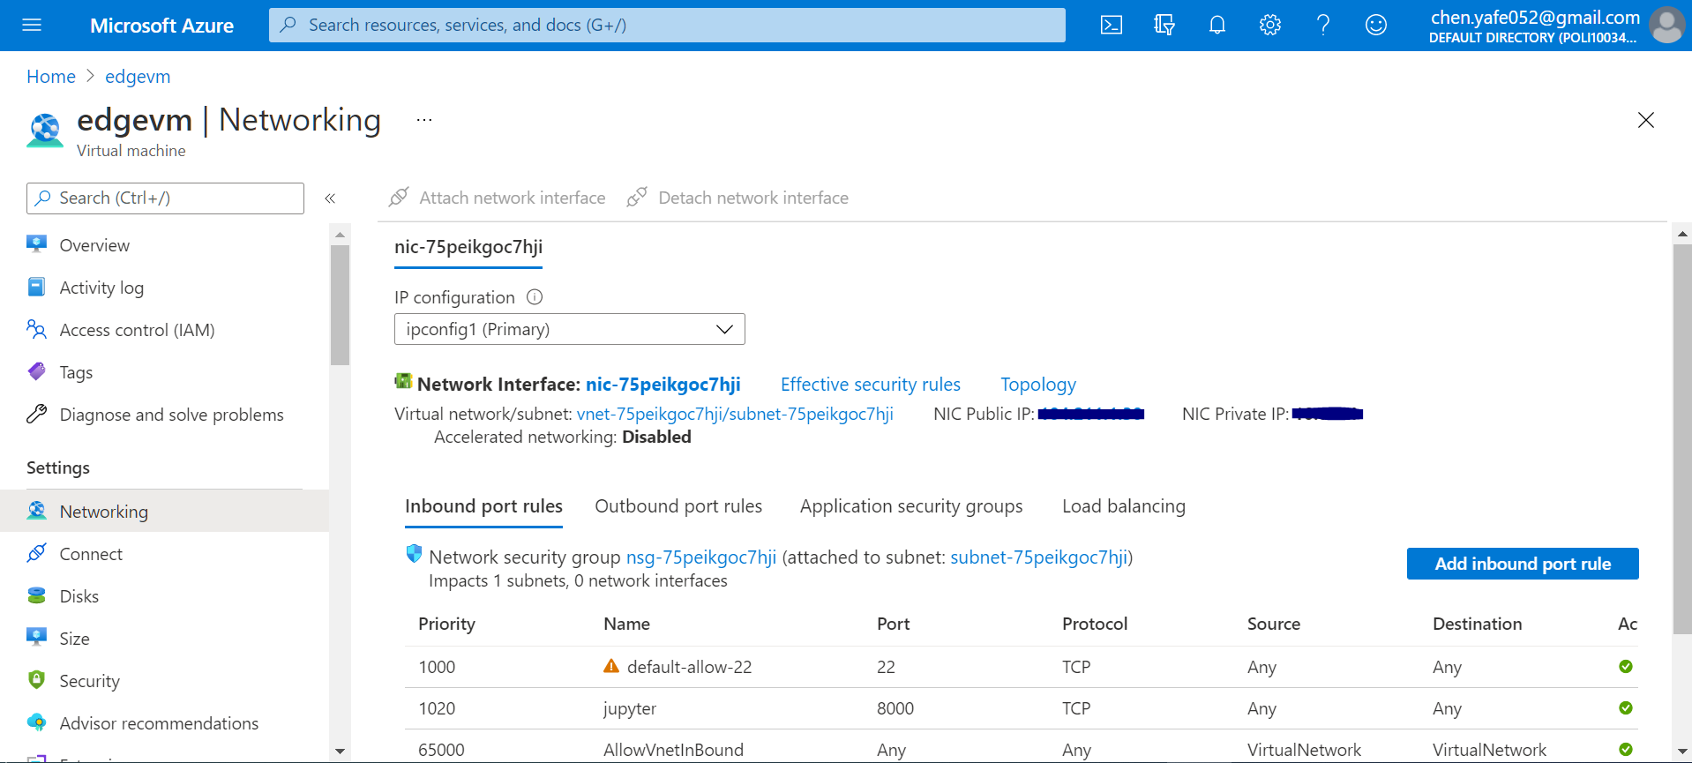Click the edgevm virtual machine icon
The width and height of the screenshot is (1692, 763).
[x=45, y=130]
